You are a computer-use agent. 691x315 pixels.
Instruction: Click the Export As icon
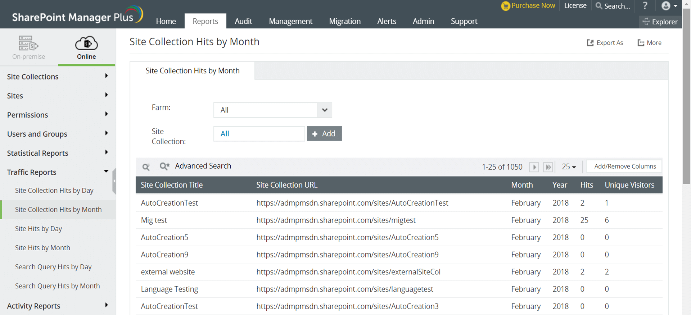(590, 43)
